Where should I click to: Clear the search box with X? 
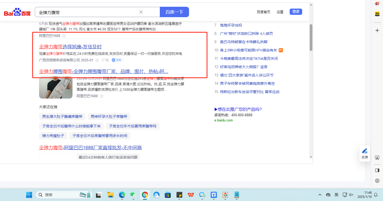click(x=141, y=12)
